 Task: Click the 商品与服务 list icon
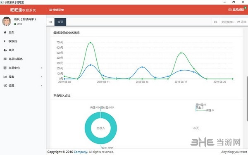(x=5, y=59)
